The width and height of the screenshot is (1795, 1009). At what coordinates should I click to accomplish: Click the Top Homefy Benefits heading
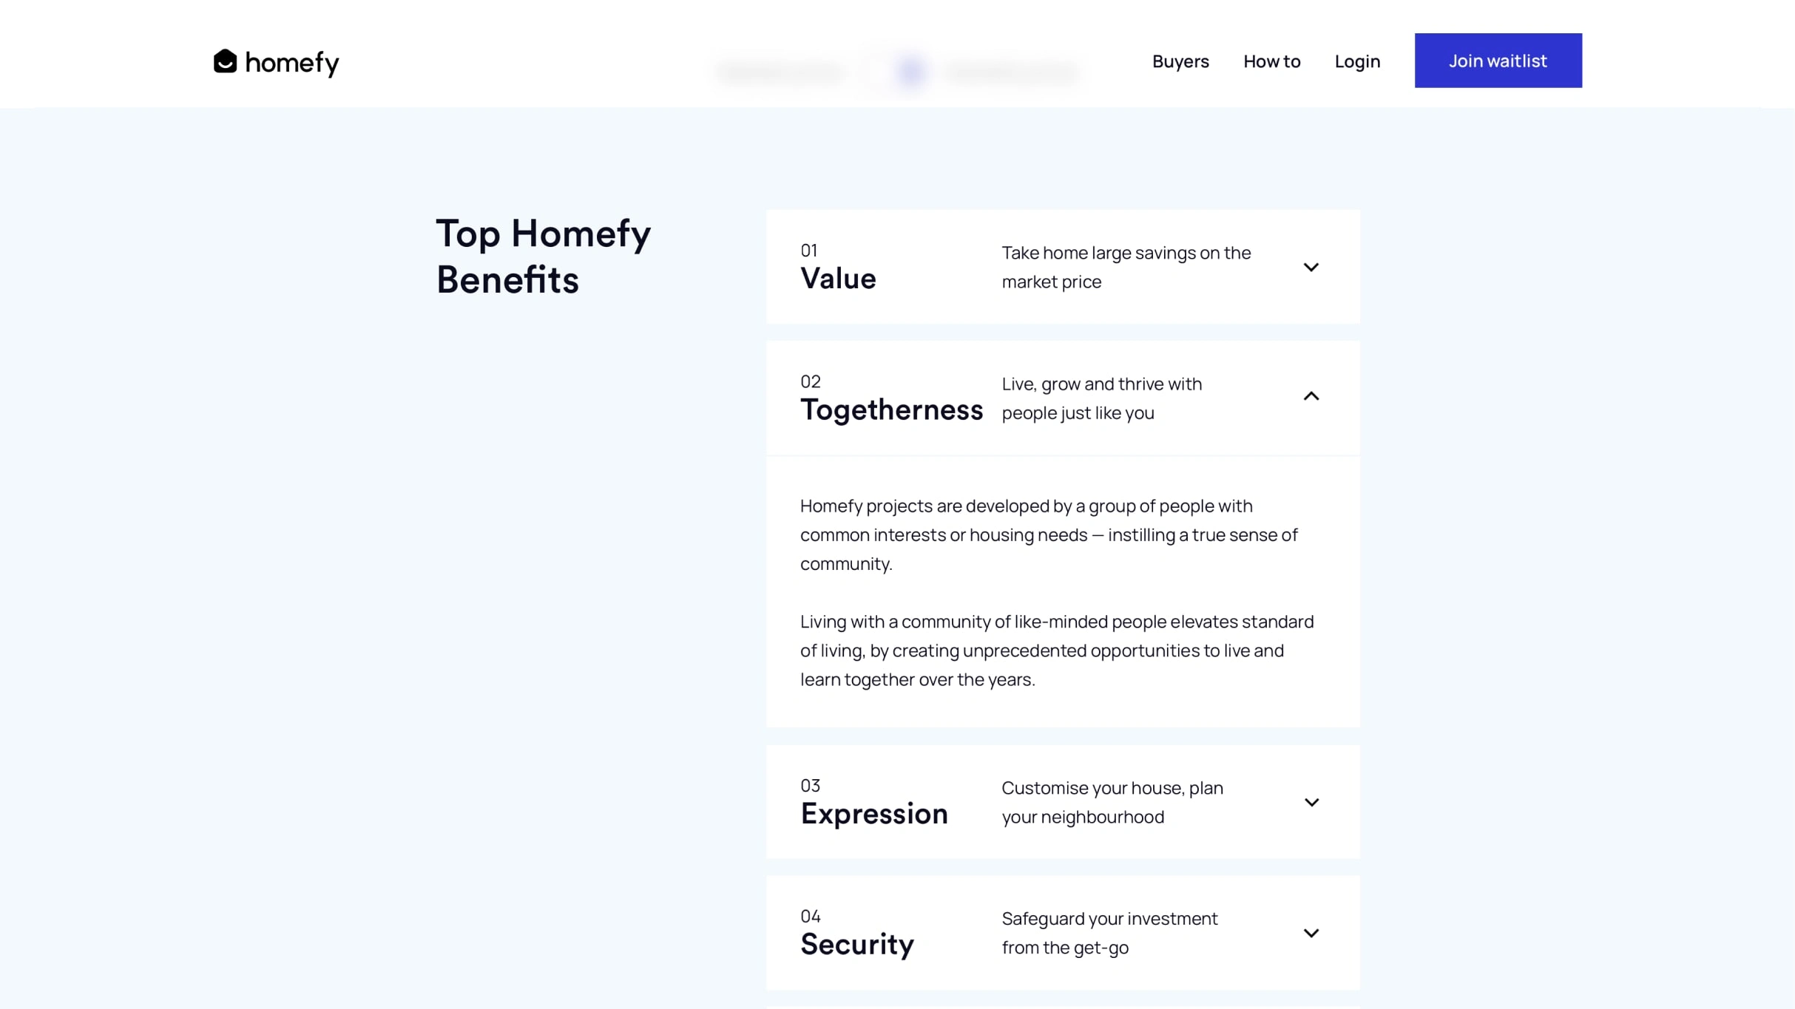[x=543, y=256]
